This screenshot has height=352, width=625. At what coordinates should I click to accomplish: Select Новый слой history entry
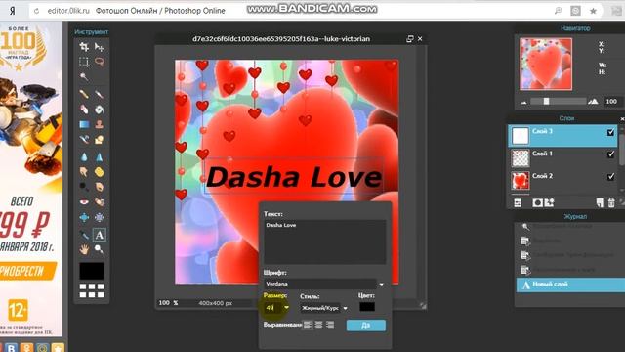570,285
